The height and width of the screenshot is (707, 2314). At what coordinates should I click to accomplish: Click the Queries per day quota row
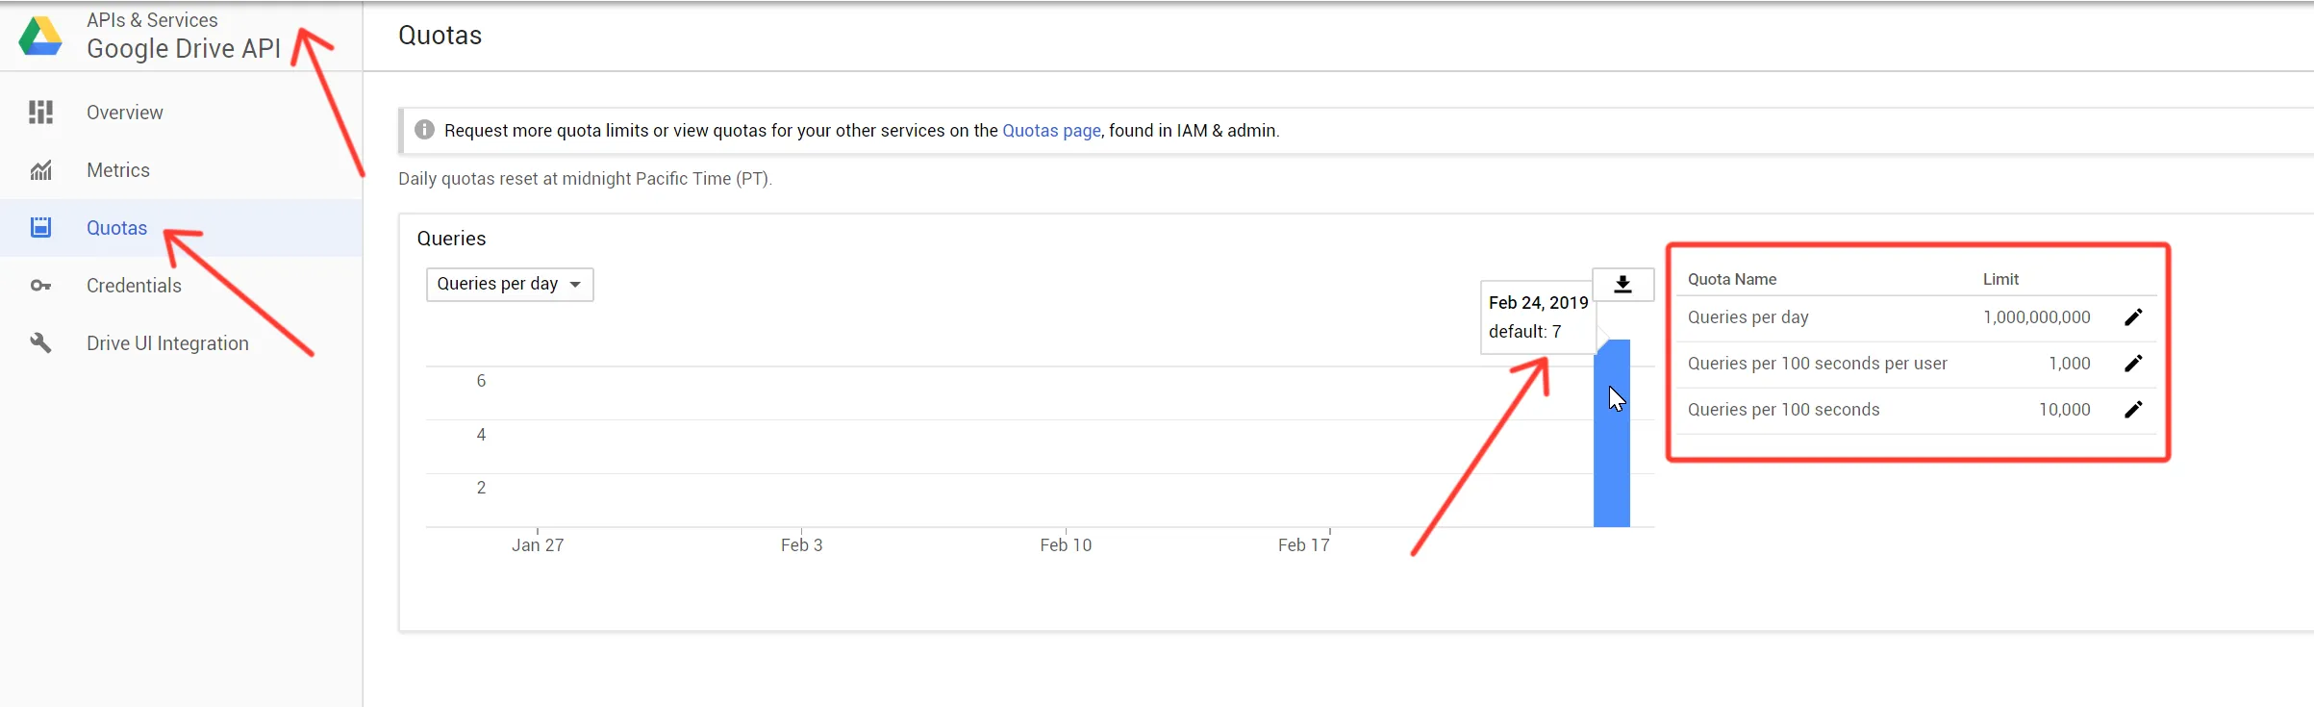click(x=1748, y=317)
